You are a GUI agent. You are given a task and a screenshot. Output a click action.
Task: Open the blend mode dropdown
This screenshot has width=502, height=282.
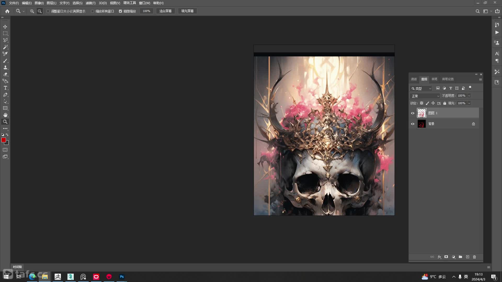click(x=425, y=96)
